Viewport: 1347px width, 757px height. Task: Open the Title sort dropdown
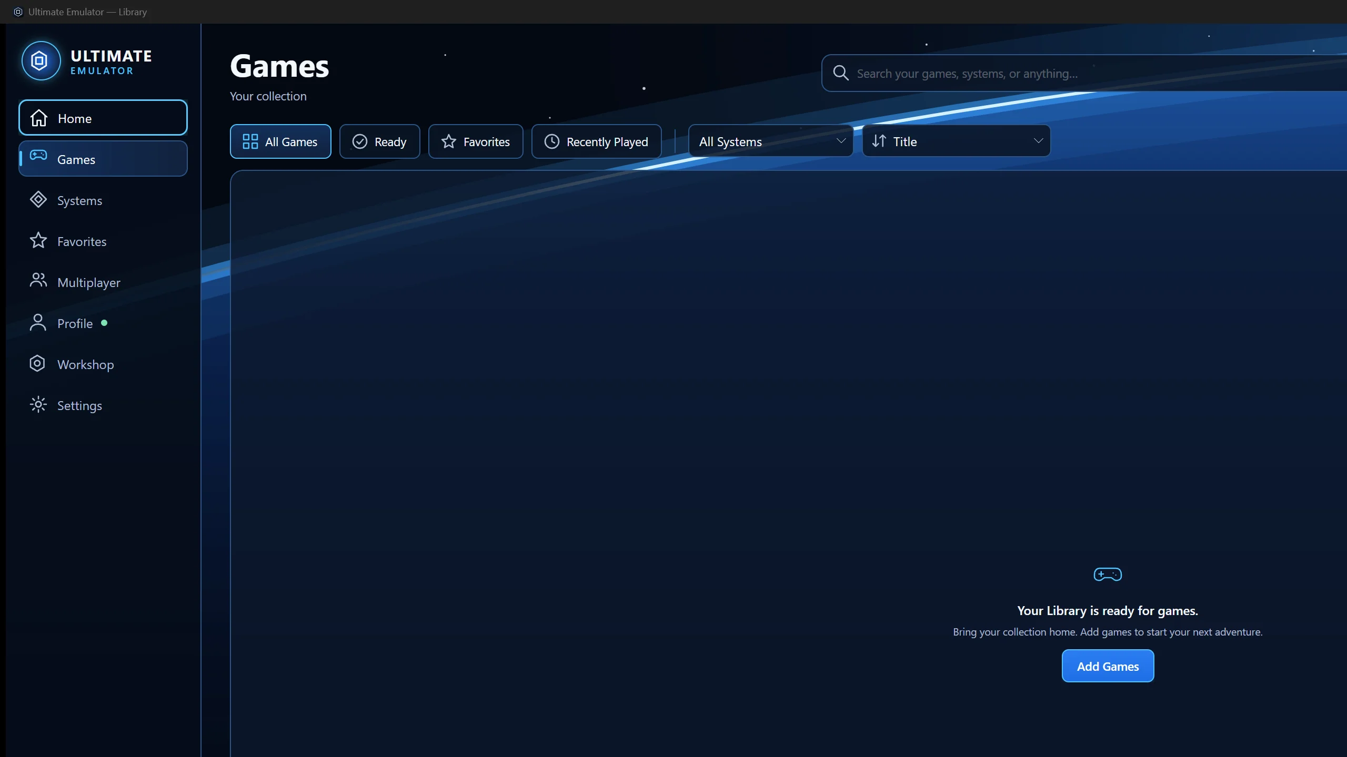coord(956,141)
